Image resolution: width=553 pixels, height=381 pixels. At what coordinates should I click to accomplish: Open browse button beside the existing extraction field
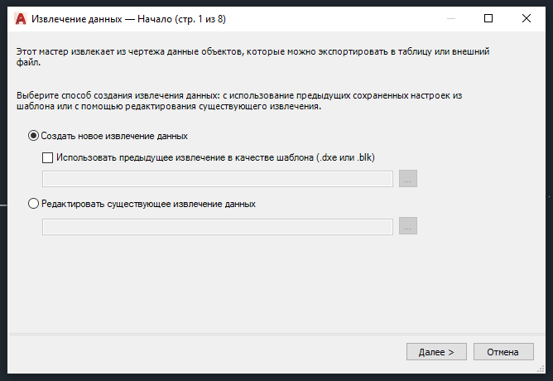(408, 226)
